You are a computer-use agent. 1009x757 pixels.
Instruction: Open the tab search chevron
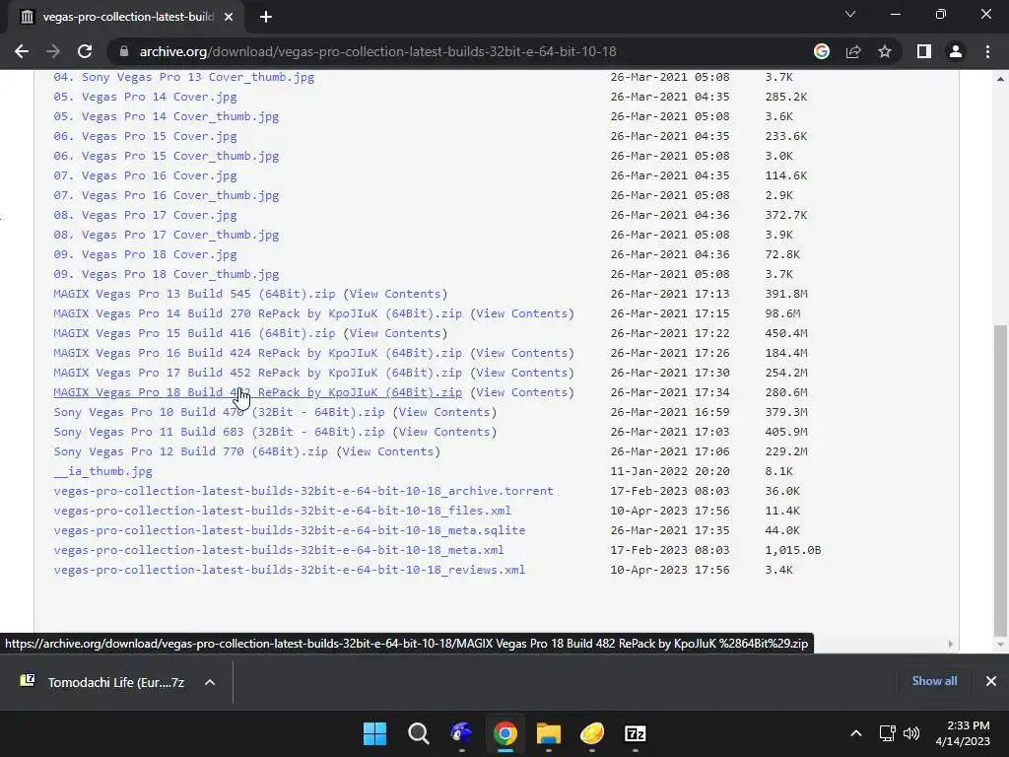coord(850,14)
